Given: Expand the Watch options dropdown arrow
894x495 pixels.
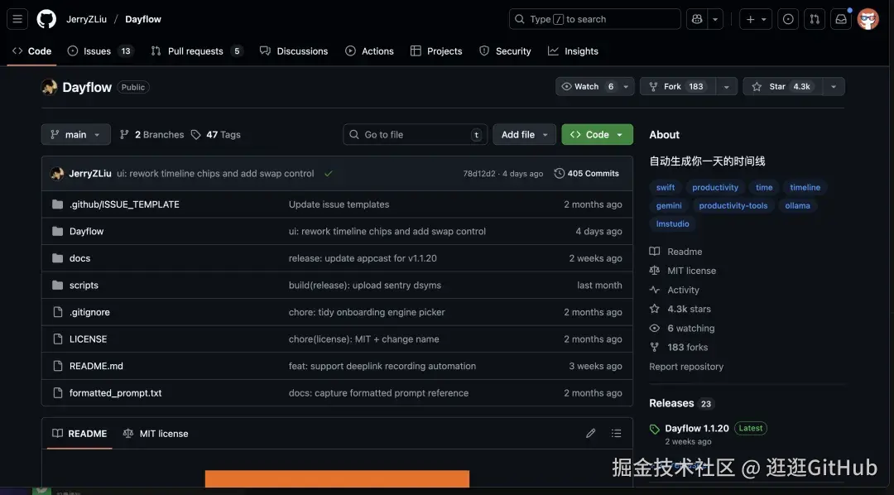Looking at the screenshot, I should click(626, 87).
